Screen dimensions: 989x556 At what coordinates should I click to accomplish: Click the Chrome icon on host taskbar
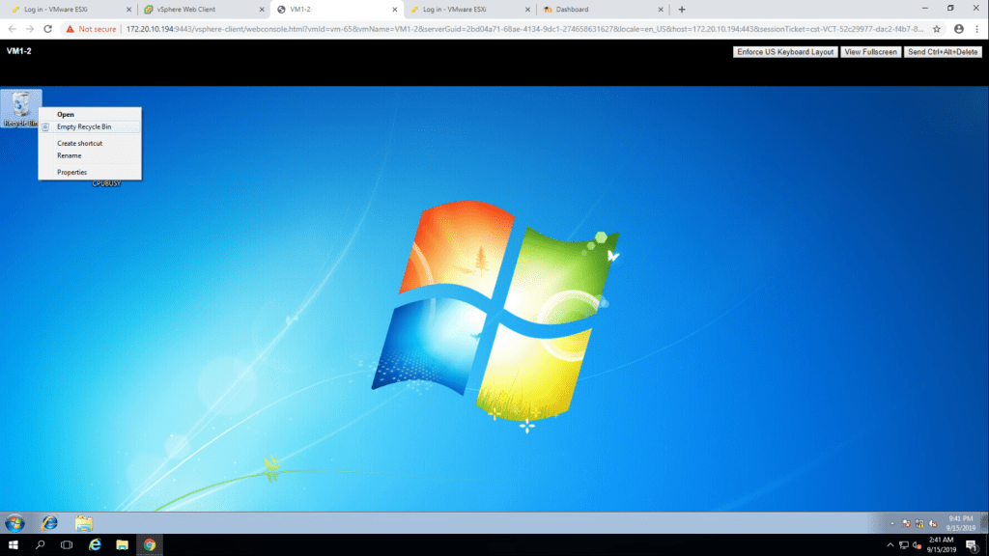[150, 545]
